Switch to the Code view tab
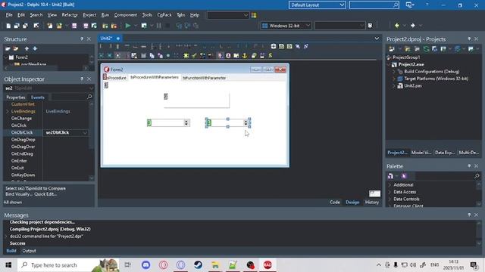Image resolution: width=485 pixels, height=272 pixels. coord(335,202)
